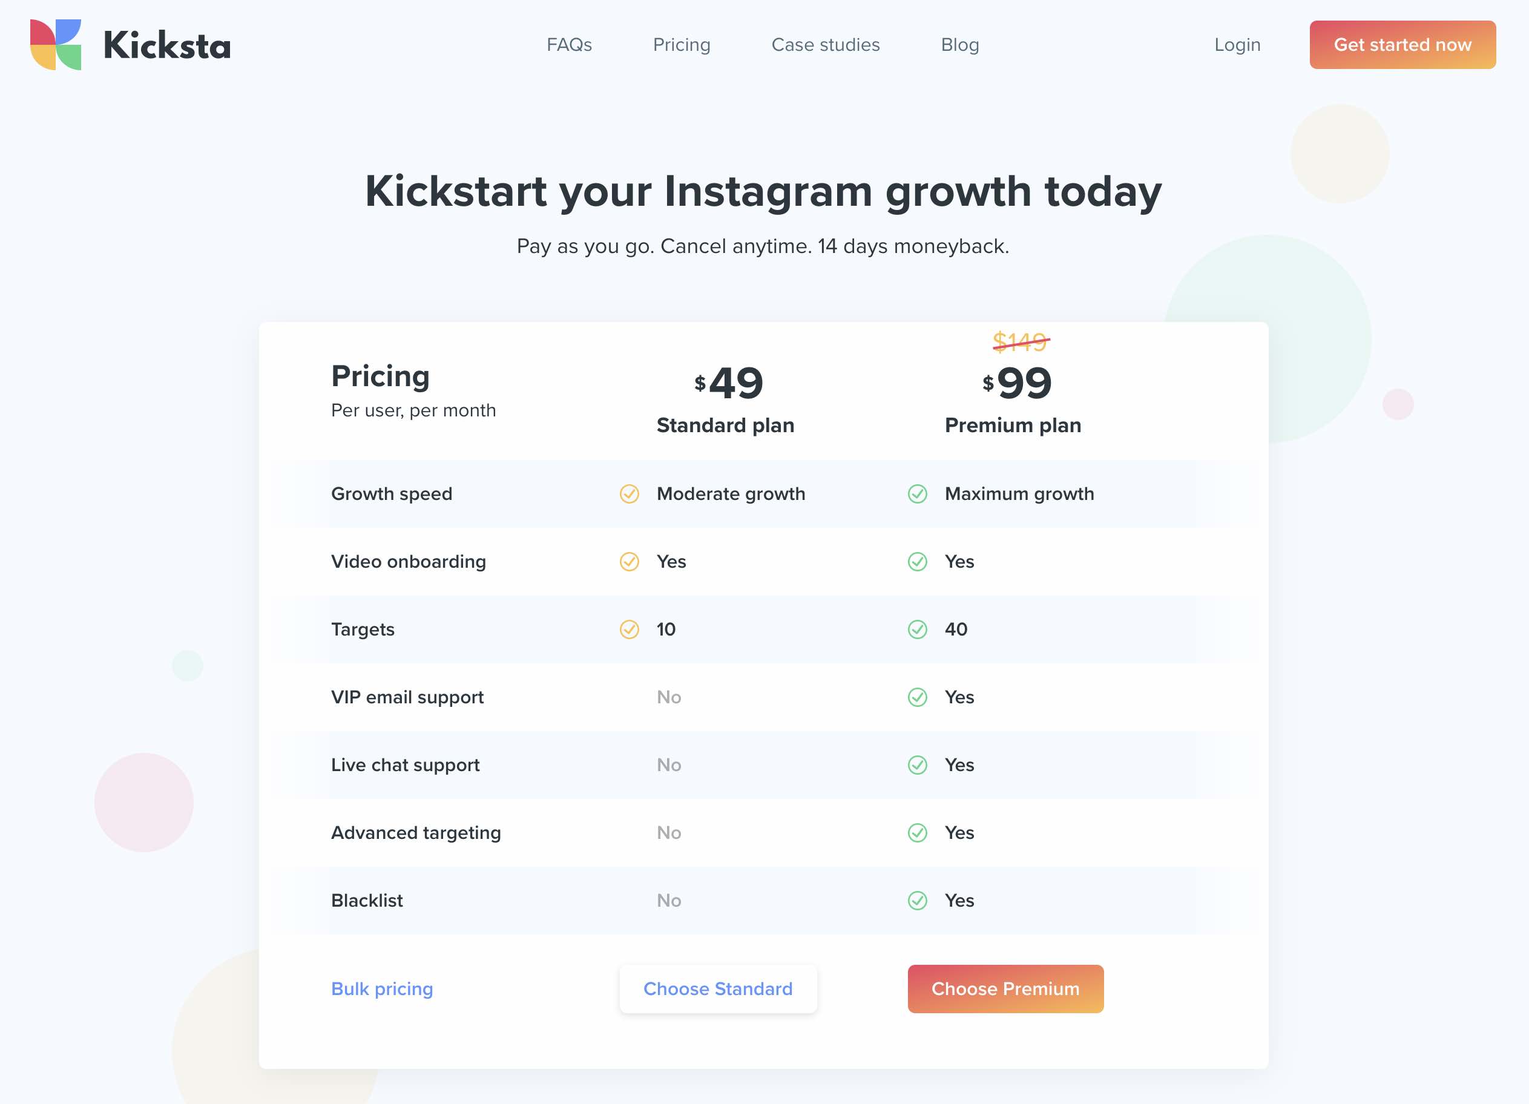Open the FAQs navigation item
The width and height of the screenshot is (1529, 1104).
click(569, 44)
